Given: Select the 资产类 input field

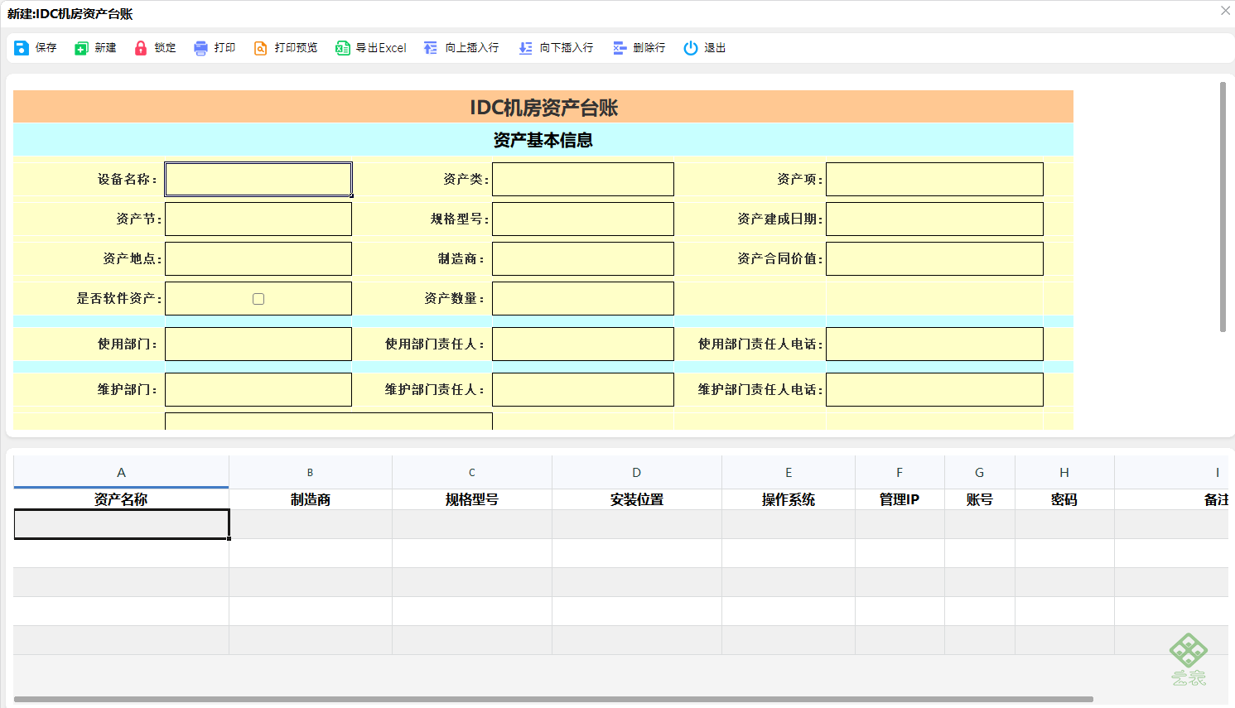Looking at the screenshot, I should [583, 179].
